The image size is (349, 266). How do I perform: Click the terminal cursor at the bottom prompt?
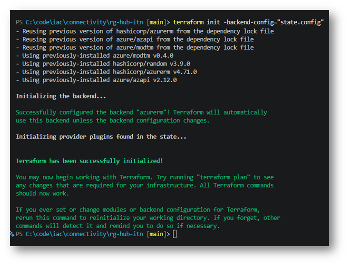click(x=175, y=234)
